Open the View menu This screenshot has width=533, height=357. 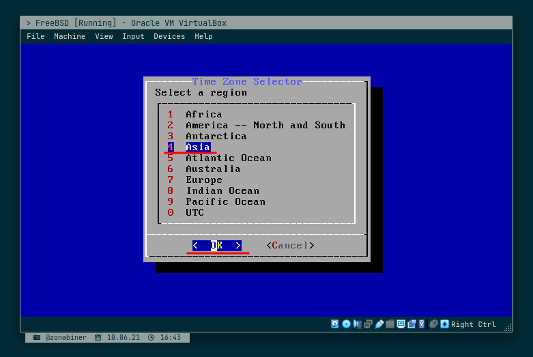(104, 36)
